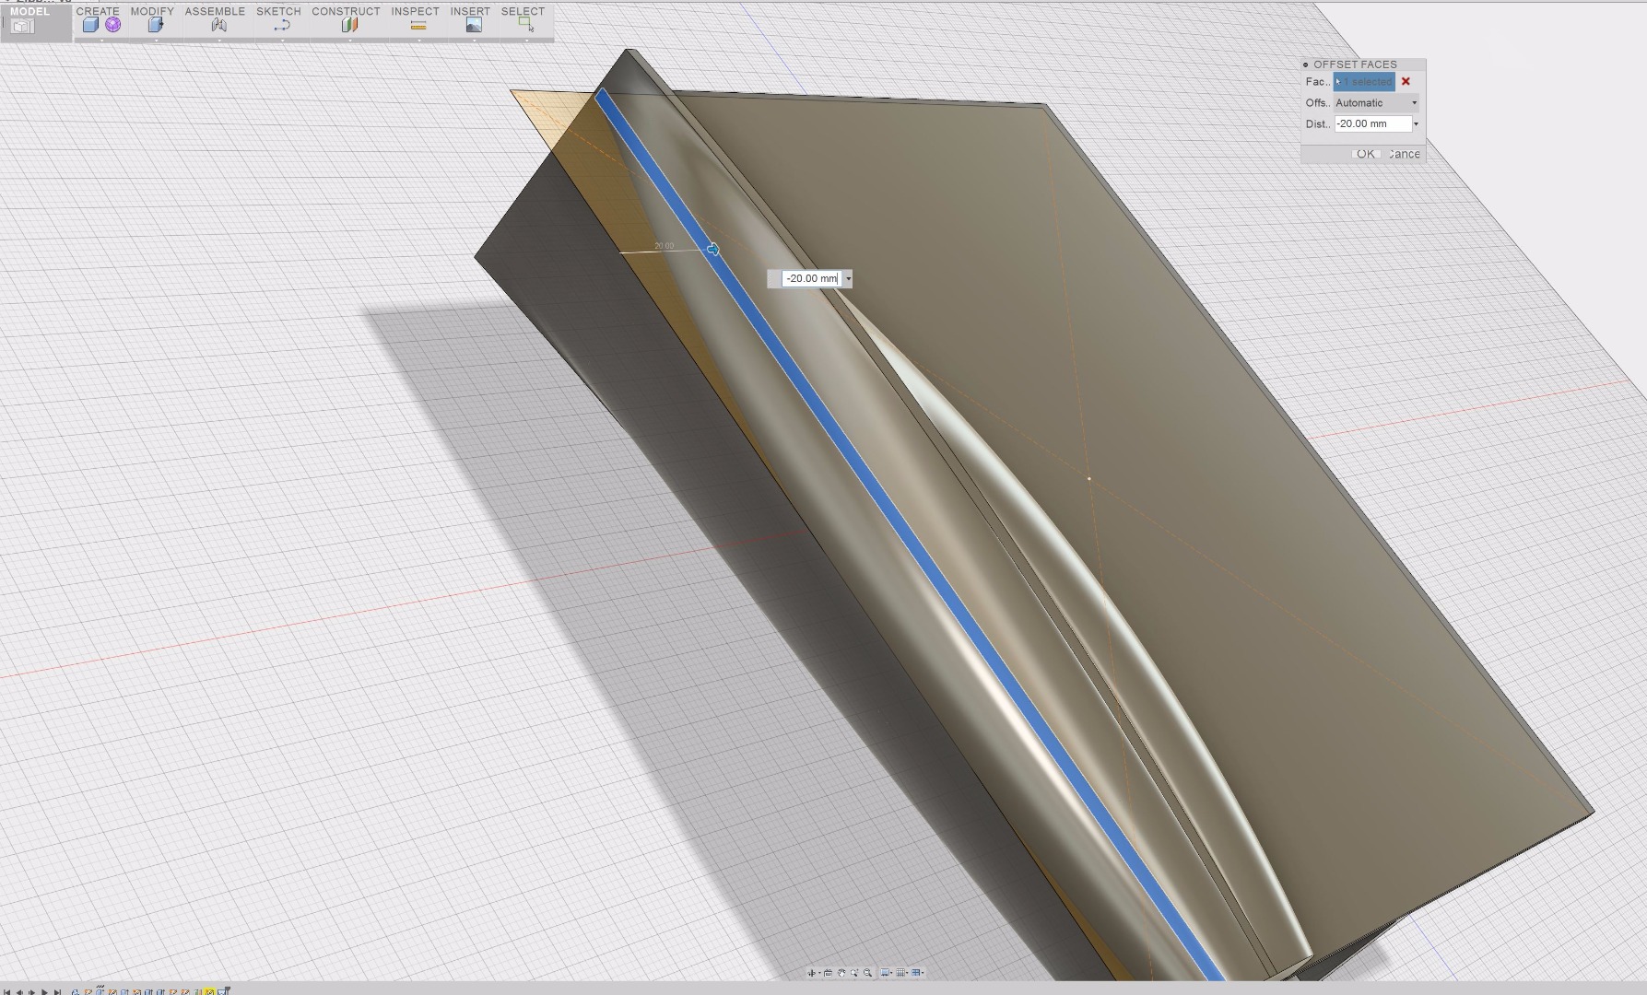1647x995 pixels.
Task: Click the Fit zoom magnifier icon
Action: point(867,973)
